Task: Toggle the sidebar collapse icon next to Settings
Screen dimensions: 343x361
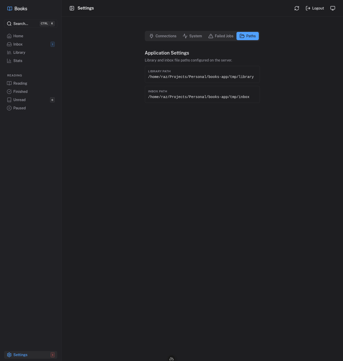Action: (x=72, y=8)
